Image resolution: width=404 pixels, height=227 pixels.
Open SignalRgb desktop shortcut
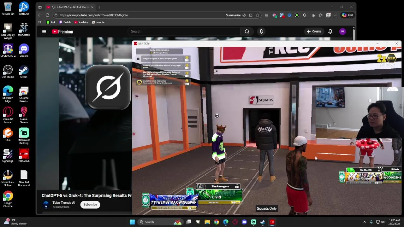[8, 156]
